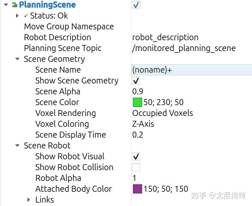Screen dimensions: 252x206
Task: Edit the Scene Alpha value 0.9
Action: click(x=138, y=91)
